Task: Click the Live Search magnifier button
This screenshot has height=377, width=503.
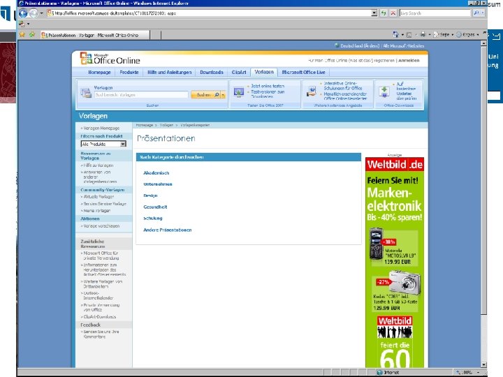Action: coord(476,13)
